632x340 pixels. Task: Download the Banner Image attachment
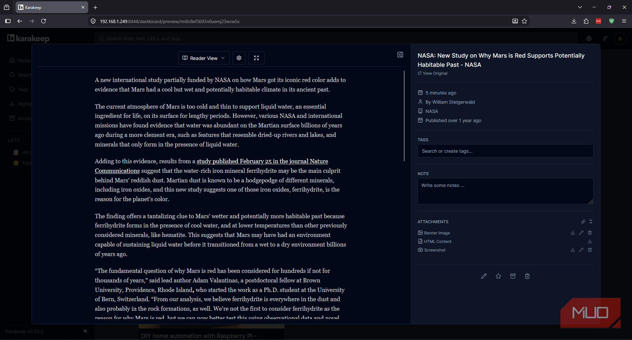(x=573, y=233)
